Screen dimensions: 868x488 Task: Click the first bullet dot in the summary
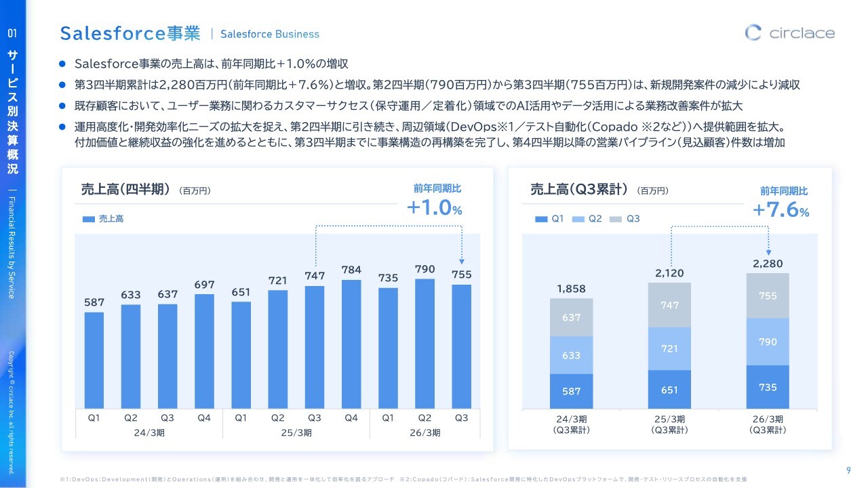(62, 64)
